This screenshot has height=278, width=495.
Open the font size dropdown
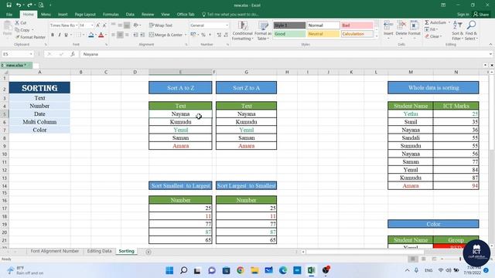coord(92,25)
